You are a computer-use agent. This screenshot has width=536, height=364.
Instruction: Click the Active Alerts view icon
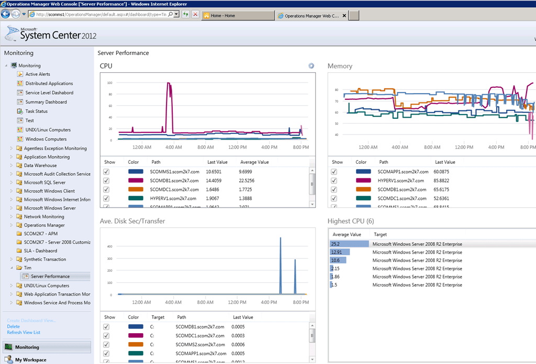[20, 74]
